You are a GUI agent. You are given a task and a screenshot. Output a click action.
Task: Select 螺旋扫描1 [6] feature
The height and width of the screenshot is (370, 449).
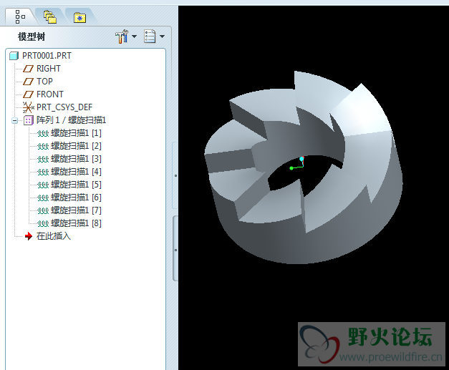coord(76,198)
